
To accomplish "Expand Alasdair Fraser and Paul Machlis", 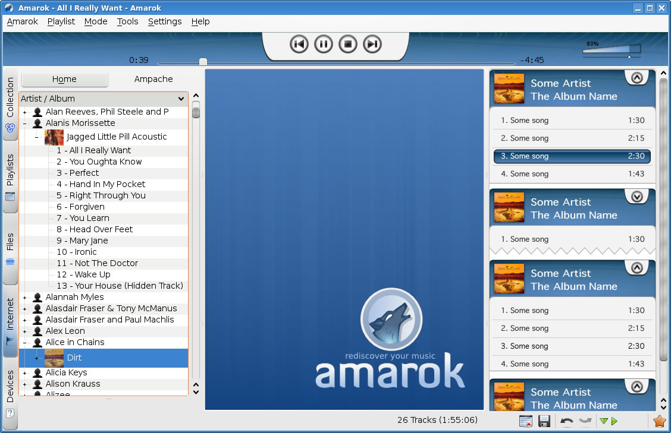I will point(24,320).
